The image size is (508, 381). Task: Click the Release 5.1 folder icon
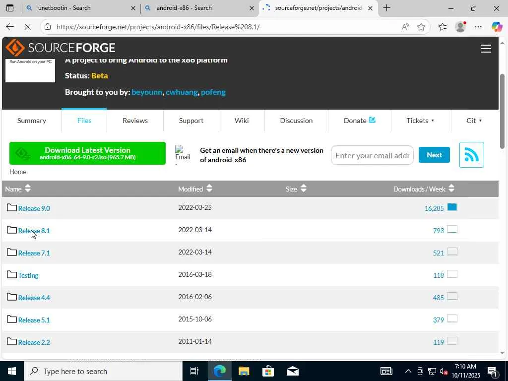[x=12, y=319]
